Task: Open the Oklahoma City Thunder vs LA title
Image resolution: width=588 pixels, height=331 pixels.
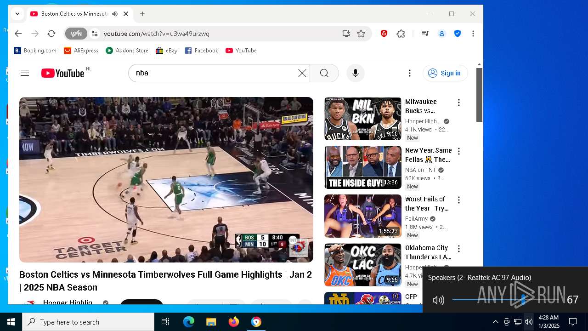Action: [x=428, y=252]
